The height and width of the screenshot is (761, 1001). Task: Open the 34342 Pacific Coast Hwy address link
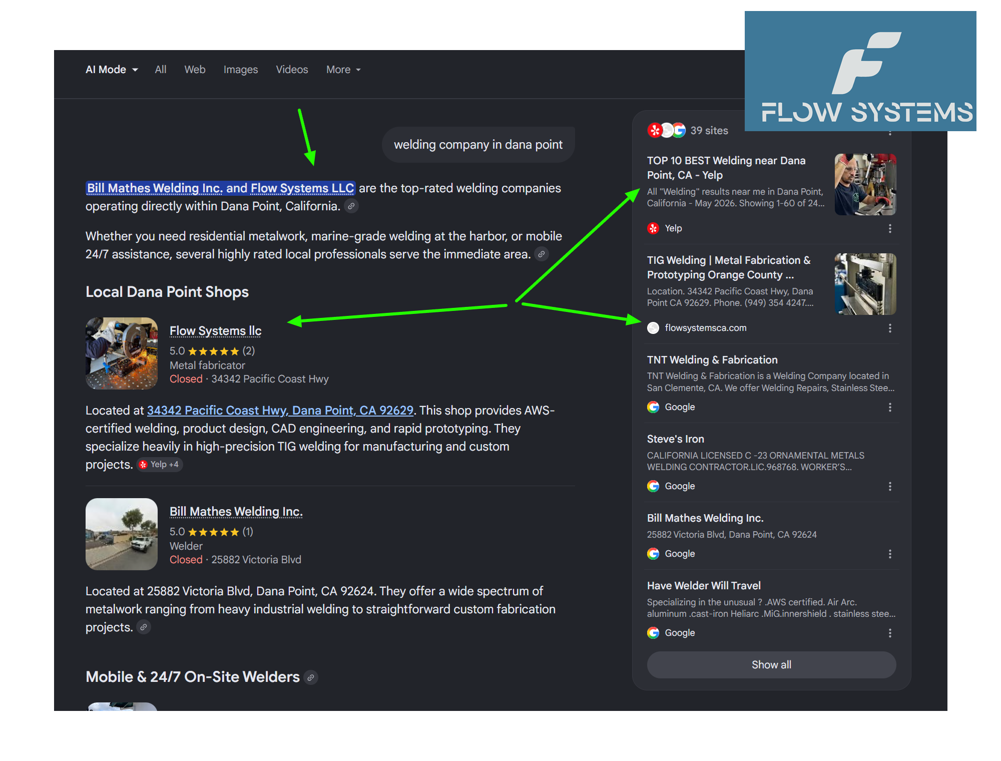[x=280, y=411]
